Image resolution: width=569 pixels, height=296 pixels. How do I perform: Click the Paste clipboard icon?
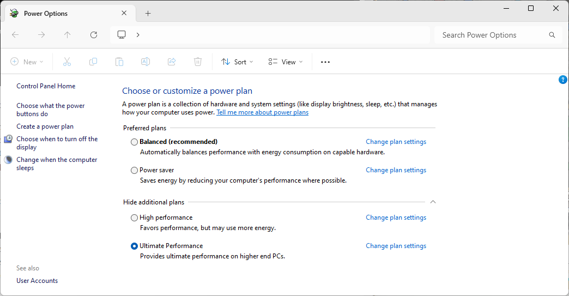(119, 62)
